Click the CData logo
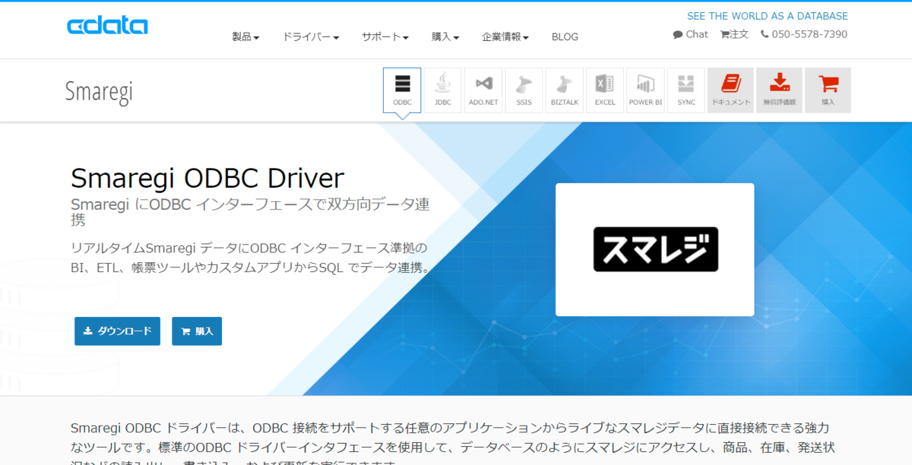 [107, 26]
